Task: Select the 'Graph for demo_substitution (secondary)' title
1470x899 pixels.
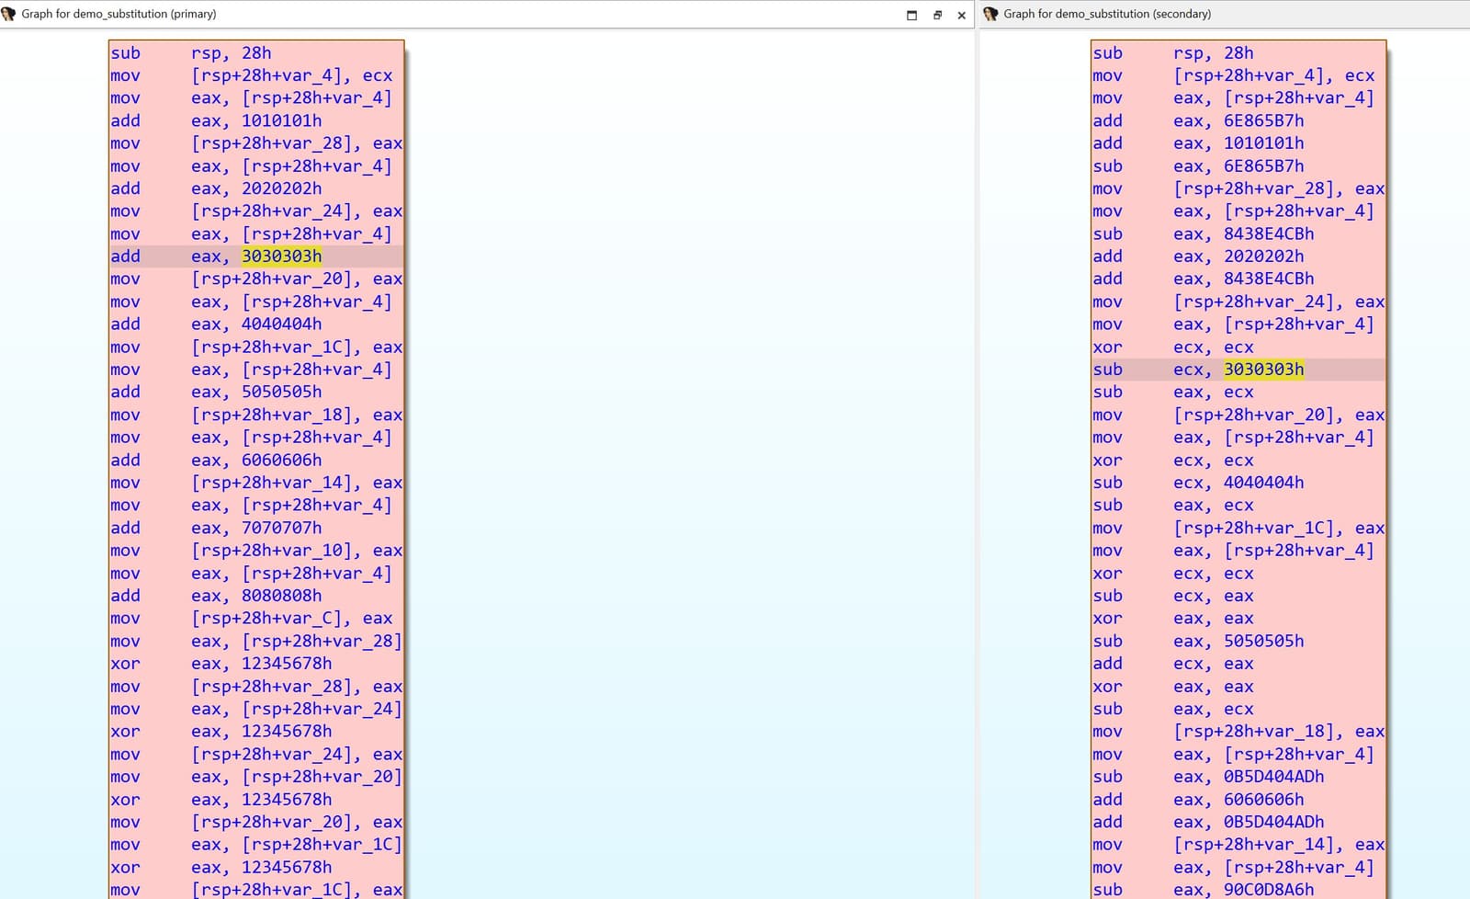Action: pos(1107,14)
